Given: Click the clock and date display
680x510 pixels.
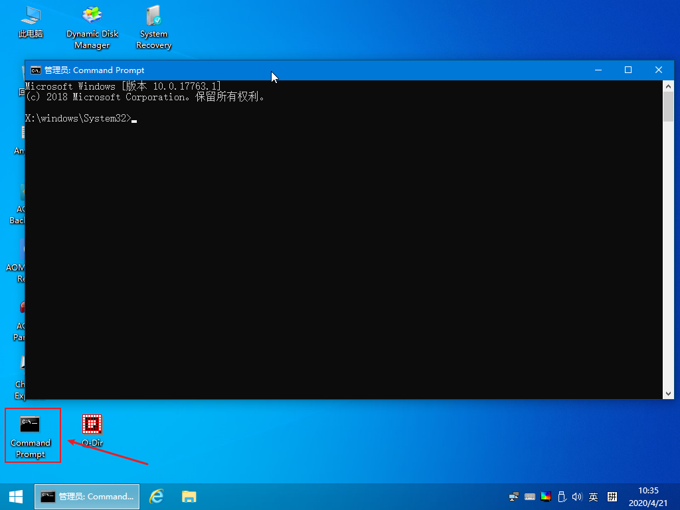Looking at the screenshot, I should click(x=648, y=496).
